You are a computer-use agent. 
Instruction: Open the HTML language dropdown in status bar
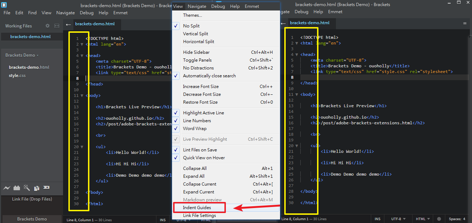(x=423, y=219)
